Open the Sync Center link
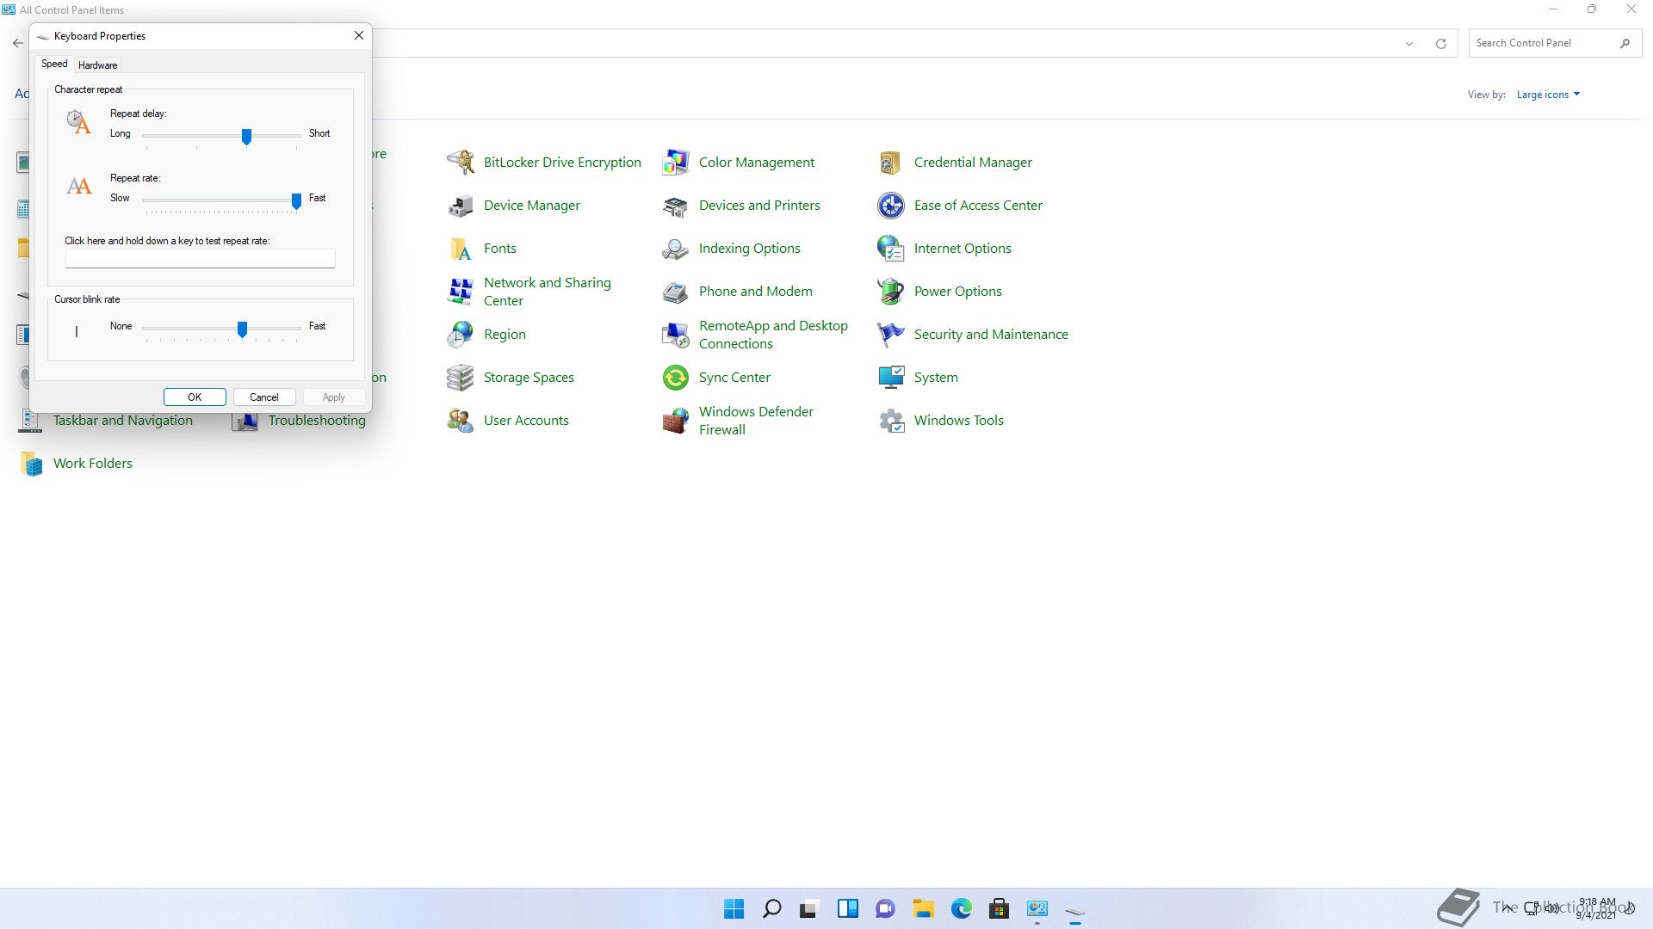Screen dimensions: 1653x929 [x=734, y=377]
